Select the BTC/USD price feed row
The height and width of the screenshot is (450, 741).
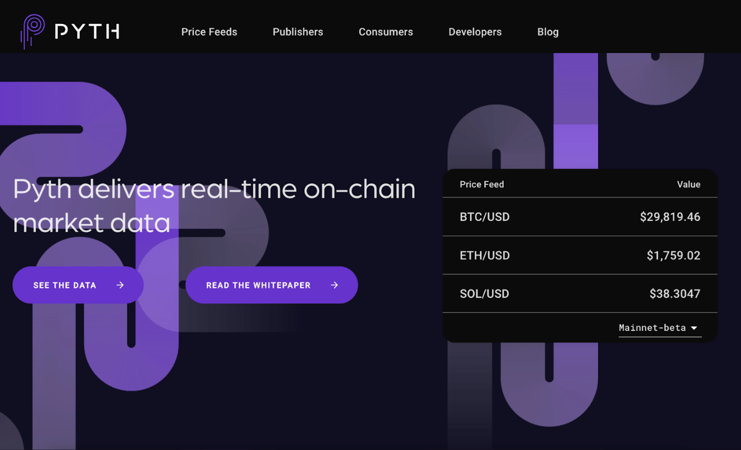(x=579, y=217)
